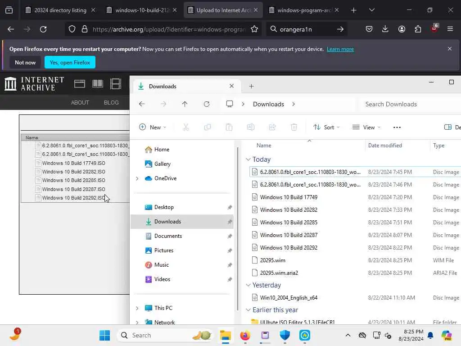Expand the This PC tree node
The height and width of the screenshot is (346, 461).
point(137,308)
